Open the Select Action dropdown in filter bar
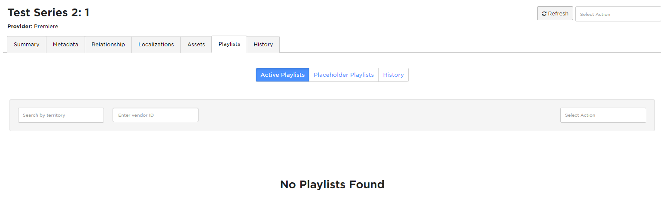Screen dimensions: 666x205 pyautogui.click(x=603, y=115)
